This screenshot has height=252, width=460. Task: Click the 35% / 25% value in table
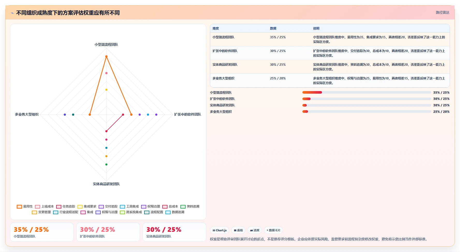[x=278, y=37]
